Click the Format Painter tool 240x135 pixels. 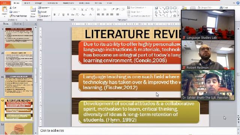click(18, 16)
